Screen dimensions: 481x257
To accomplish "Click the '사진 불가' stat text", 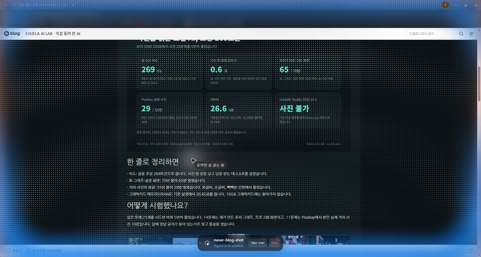I will [294, 108].
